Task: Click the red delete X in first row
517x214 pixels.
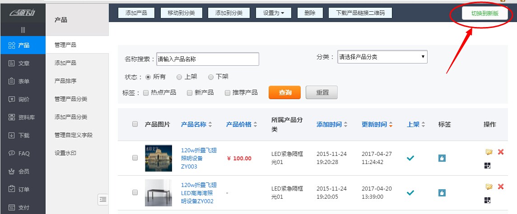Action: point(500,152)
